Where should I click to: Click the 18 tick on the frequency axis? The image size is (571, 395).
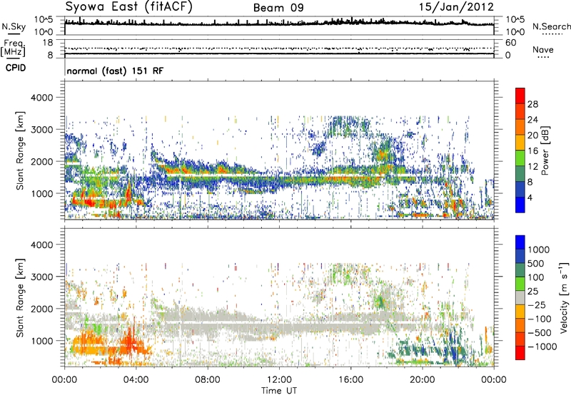point(48,43)
